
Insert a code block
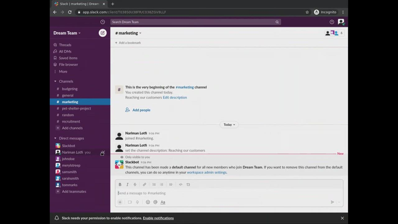pyautogui.click(x=188, y=184)
